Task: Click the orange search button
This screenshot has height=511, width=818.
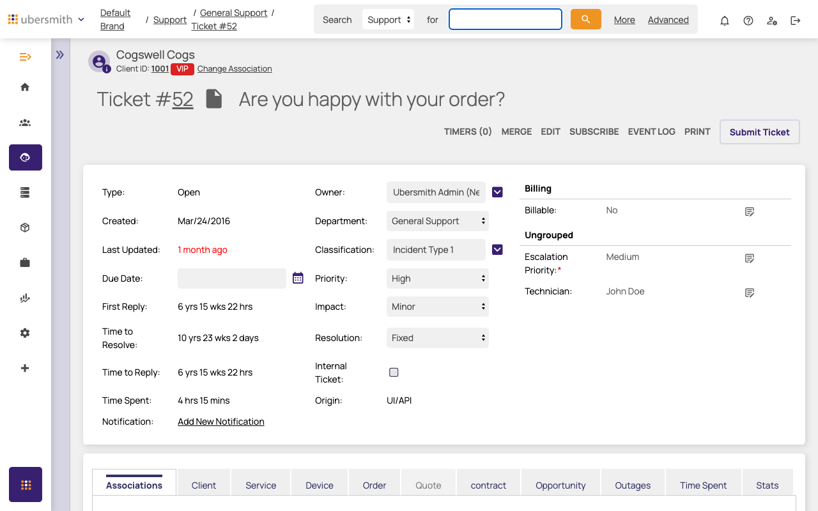Action: [x=585, y=19]
